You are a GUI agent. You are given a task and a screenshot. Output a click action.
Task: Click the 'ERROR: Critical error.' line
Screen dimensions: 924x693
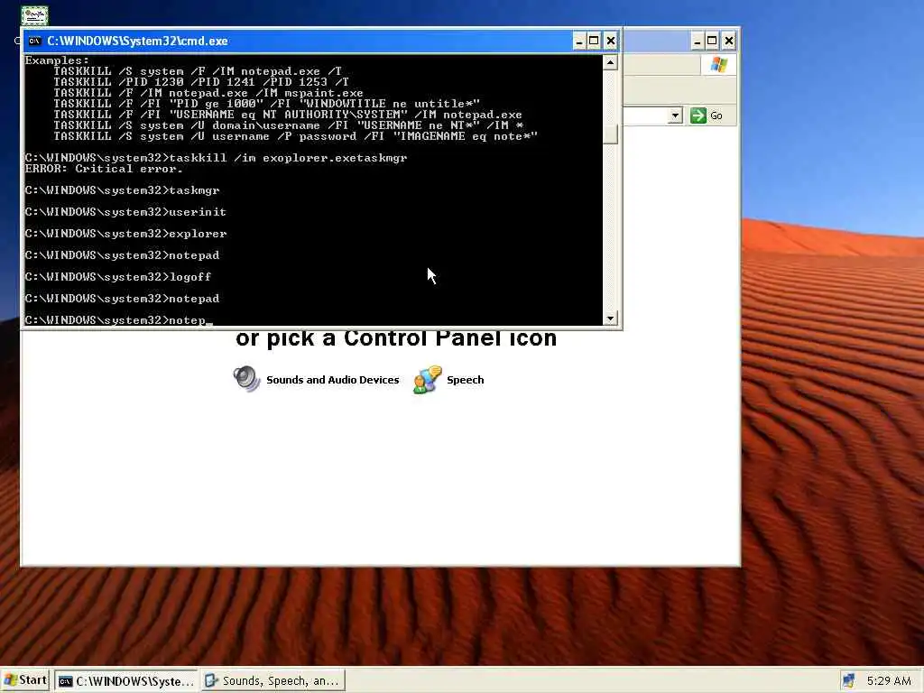[104, 169]
